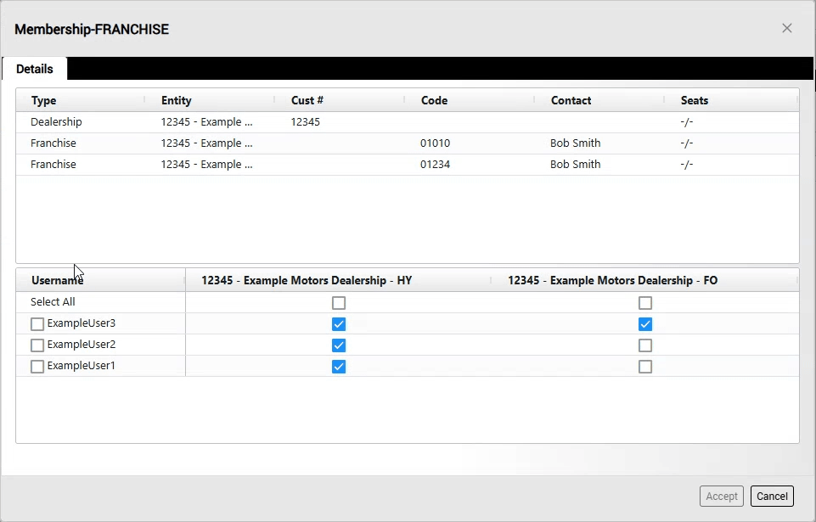Viewport: 816px width, 522px height.
Task: Uncheck ExampleUser3 under the FO column
Action: pos(645,324)
